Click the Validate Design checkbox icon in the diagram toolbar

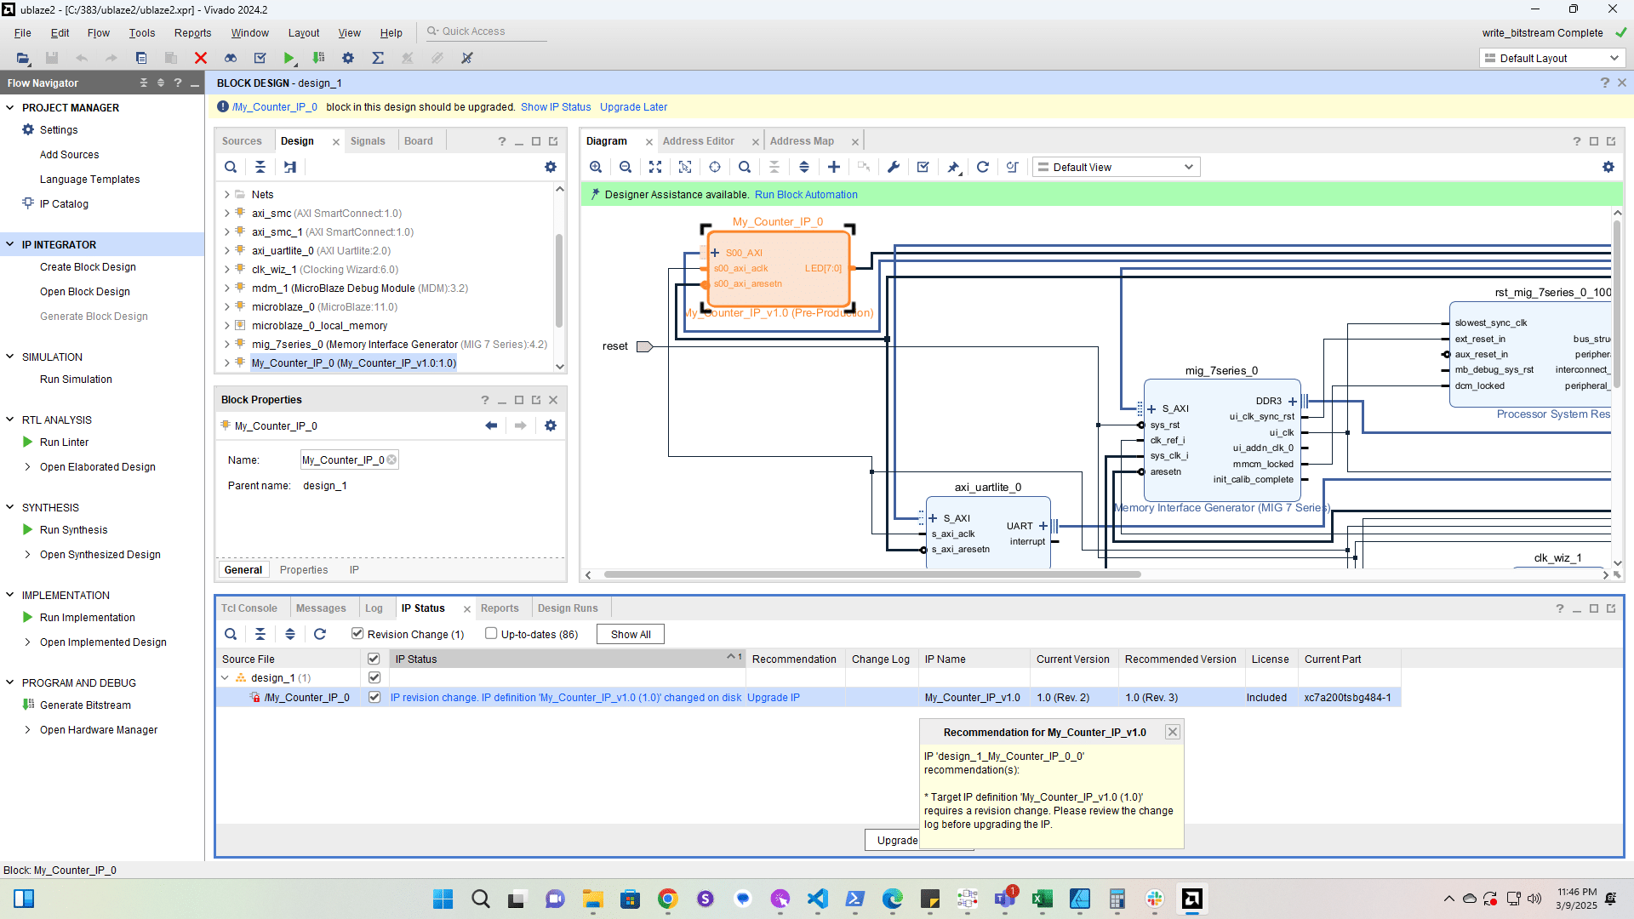[x=923, y=168]
